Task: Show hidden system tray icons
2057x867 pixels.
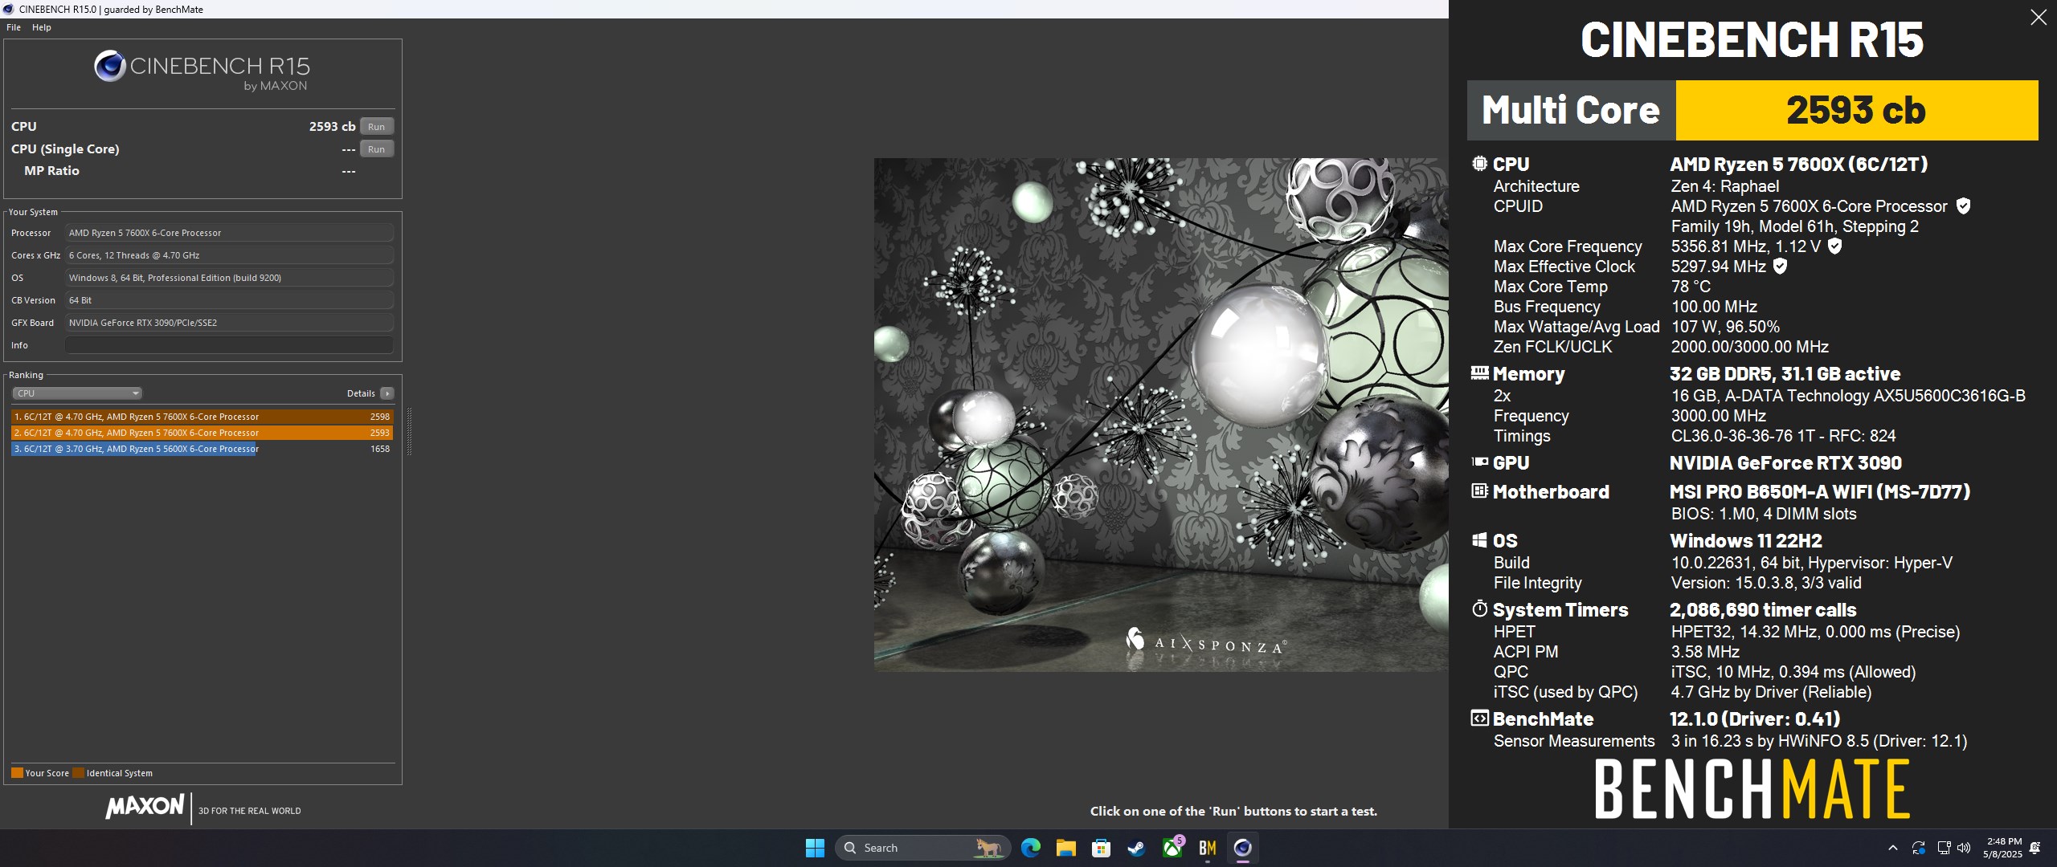Action: (x=1892, y=848)
